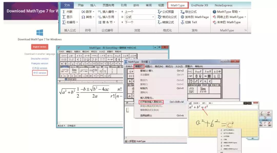
Task: Insert pi symbol from back window toolbar
Action: pos(62,64)
